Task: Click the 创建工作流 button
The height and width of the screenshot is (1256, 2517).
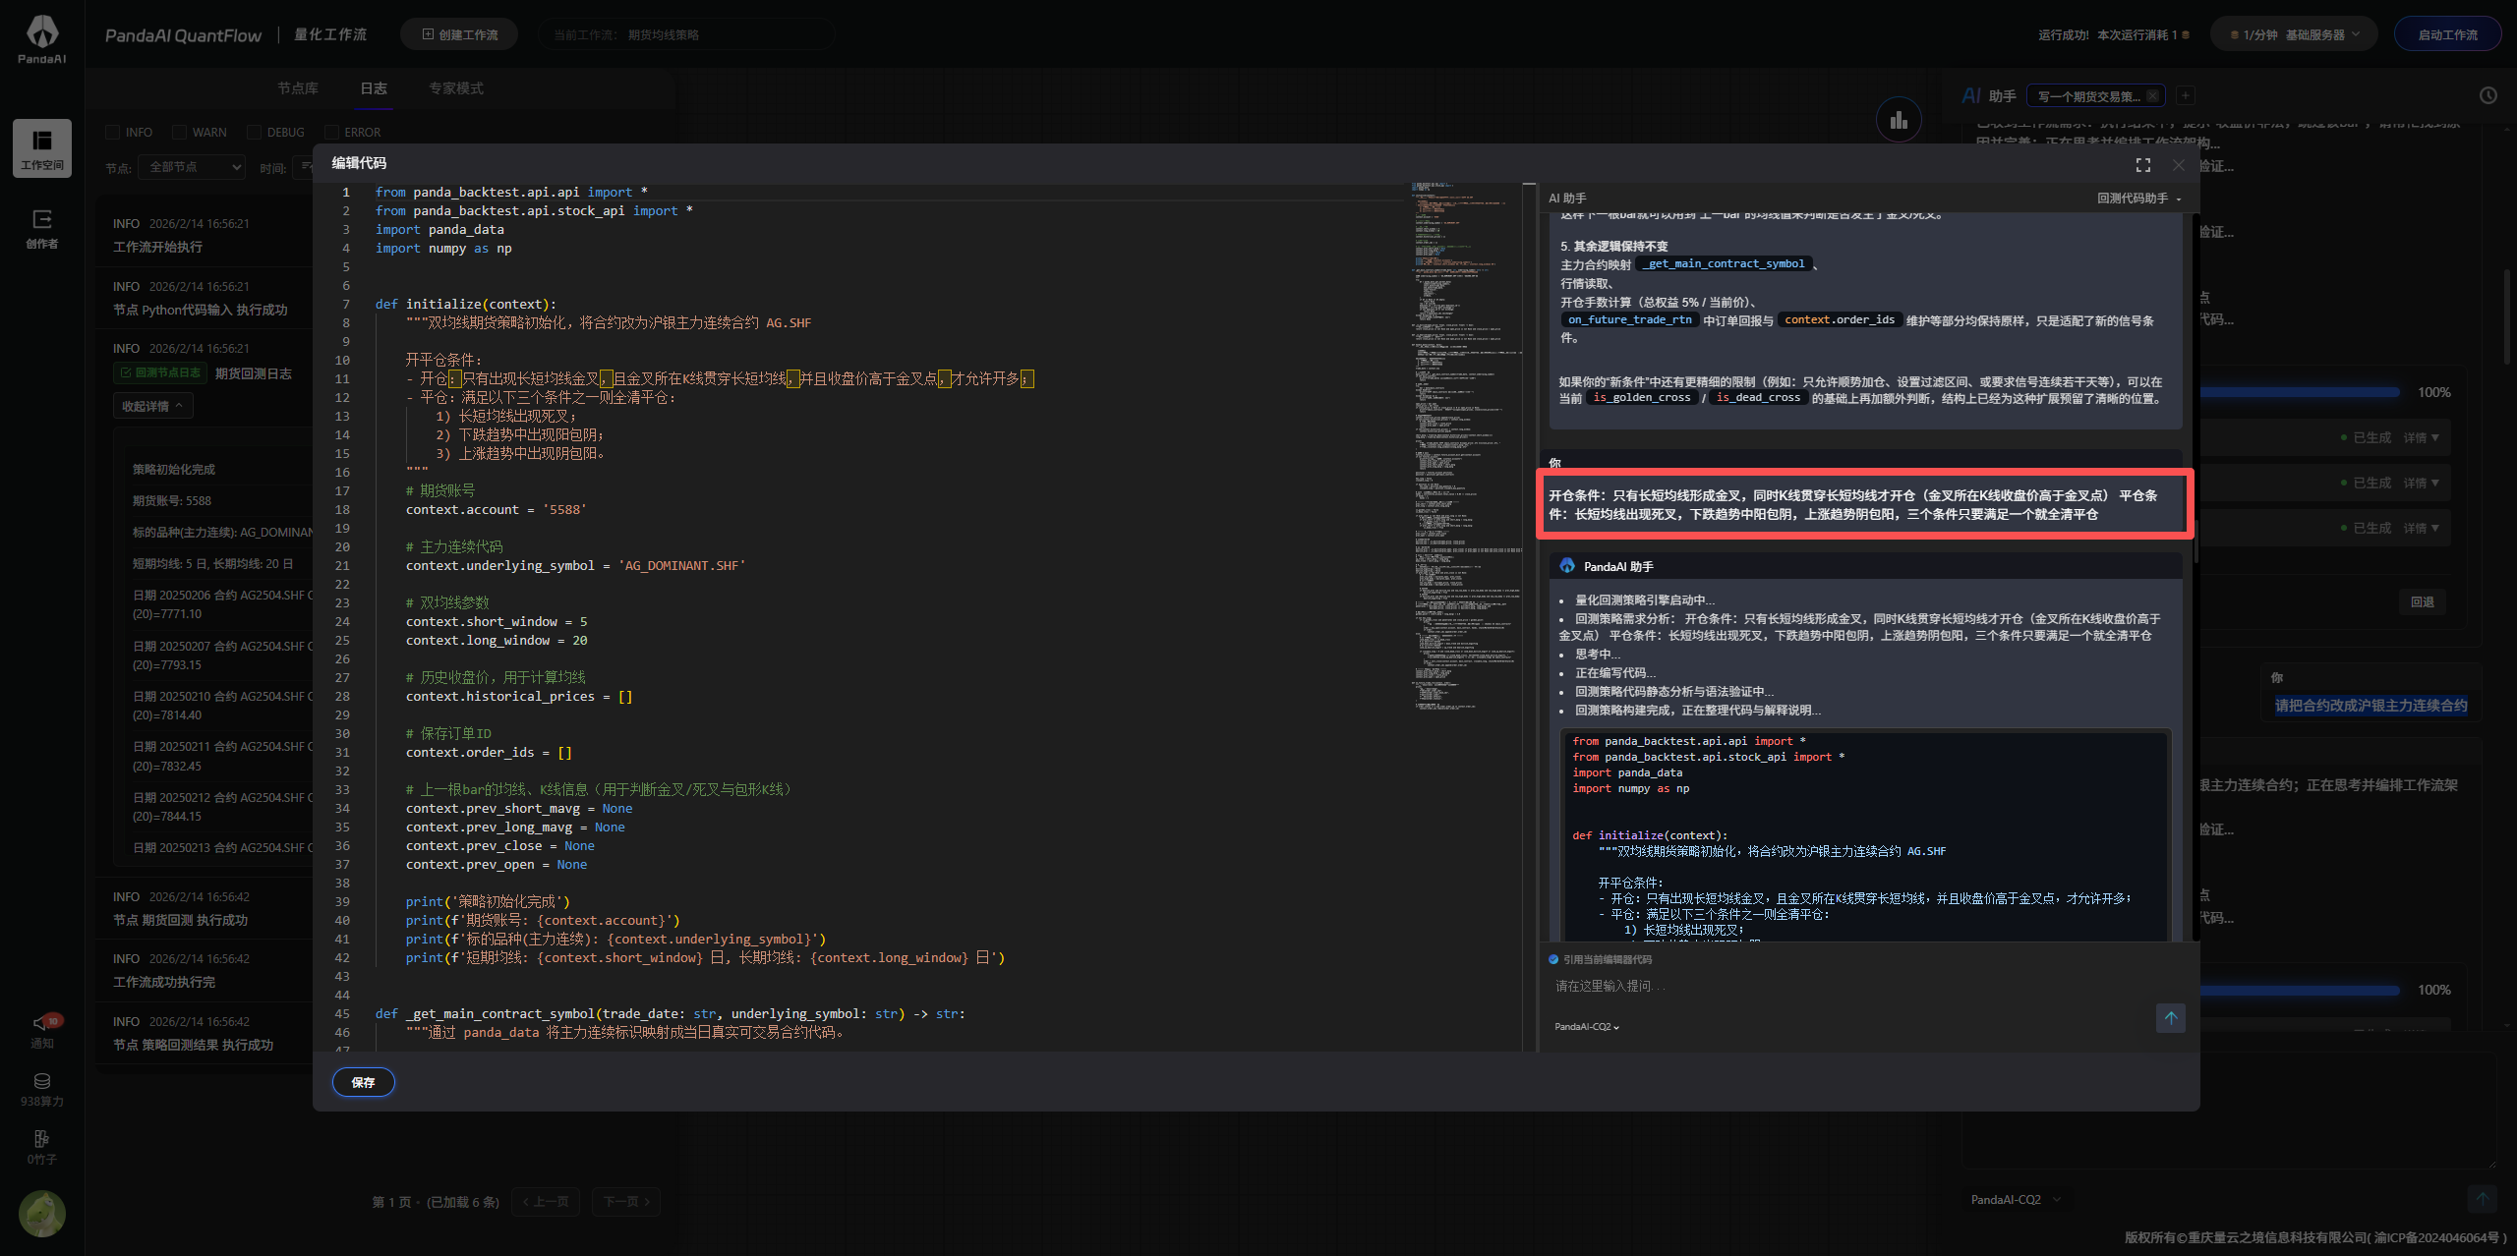Action: [x=459, y=34]
